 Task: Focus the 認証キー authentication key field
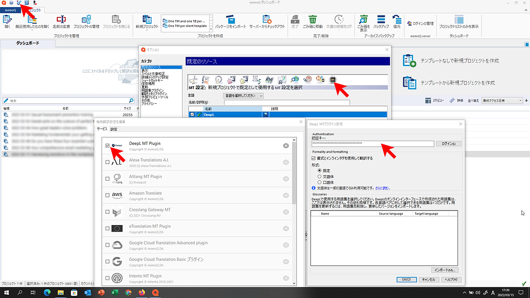point(373,144)
